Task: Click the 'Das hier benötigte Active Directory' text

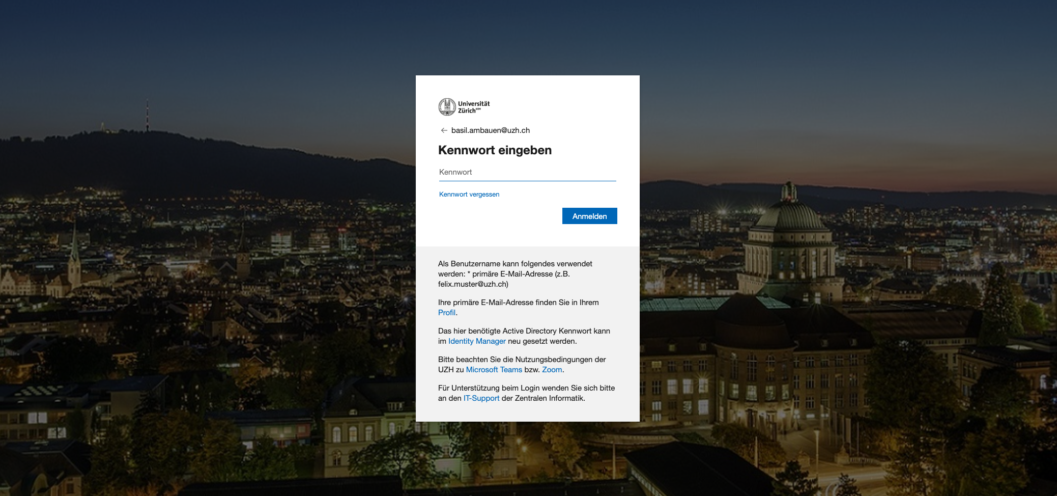Action: (524, 331)
